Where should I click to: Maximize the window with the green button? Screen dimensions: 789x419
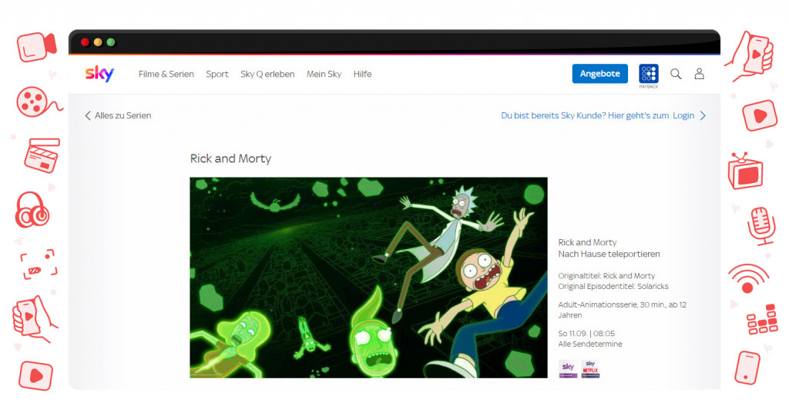(111, 42)
